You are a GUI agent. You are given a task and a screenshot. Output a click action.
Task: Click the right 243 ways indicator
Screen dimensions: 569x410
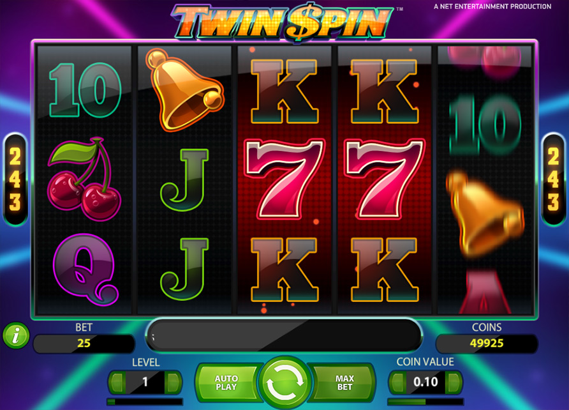[x=554, y=179]
